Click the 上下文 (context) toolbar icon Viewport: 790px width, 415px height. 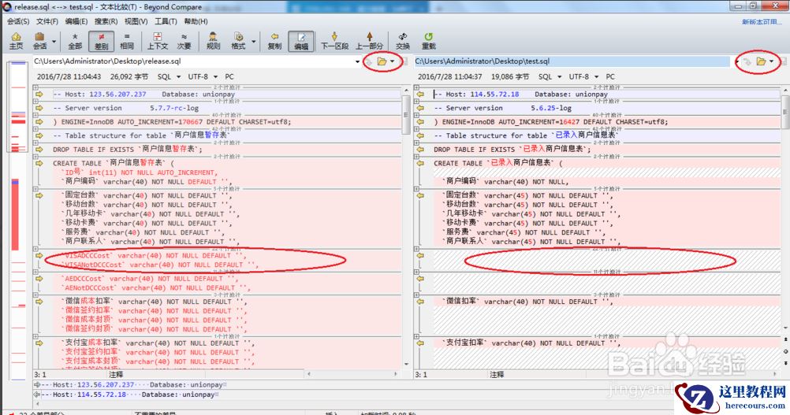click(x=158, y=40)
